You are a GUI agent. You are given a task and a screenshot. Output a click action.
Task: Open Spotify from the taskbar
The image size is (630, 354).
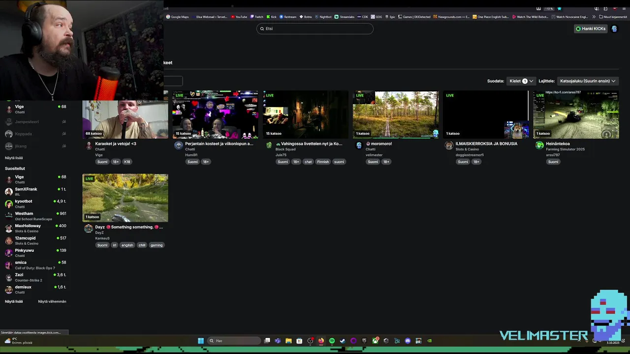(332, 341)
